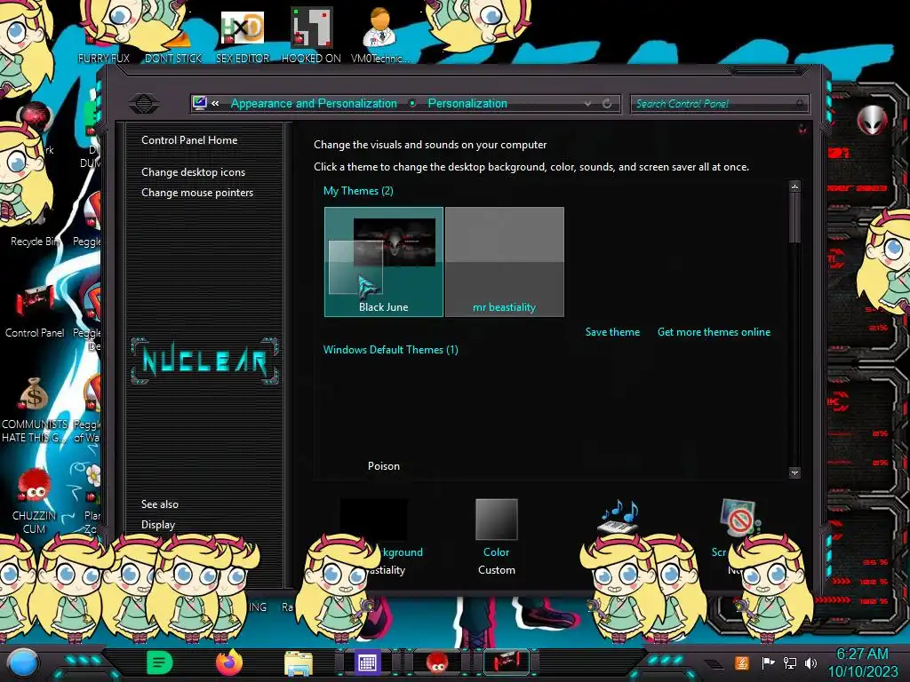The height and width of the screenshot is (682, 910).
Task: Click the Windows Default Themes (1) heading
Action: pyautogui.click(x=391, y=350)
